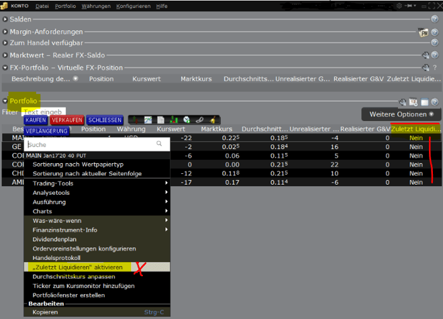Viewport: 443px width, 319px height.
Task: Open the Datei menu
Action: (42, 6)
